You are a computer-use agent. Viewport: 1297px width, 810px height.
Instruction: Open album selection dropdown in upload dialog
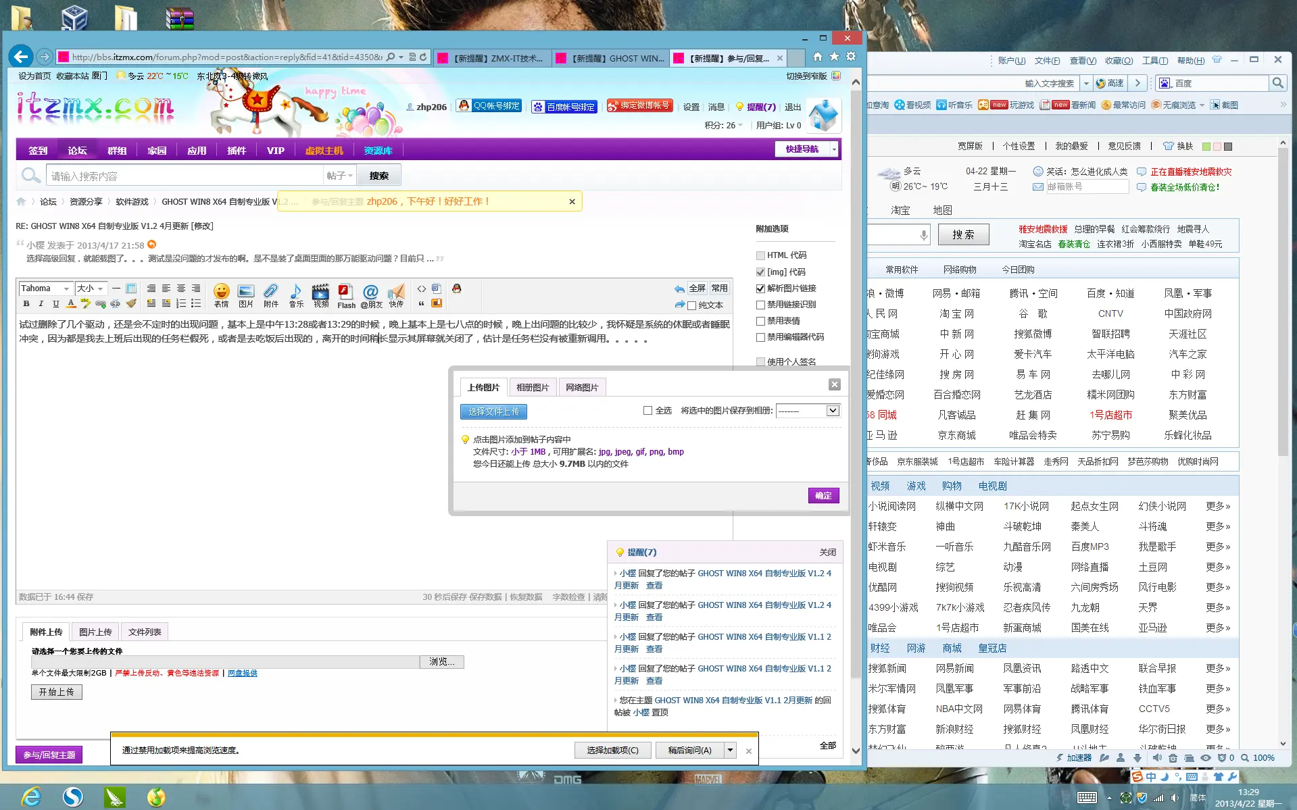pyautogui.click(x=808, y=411)
